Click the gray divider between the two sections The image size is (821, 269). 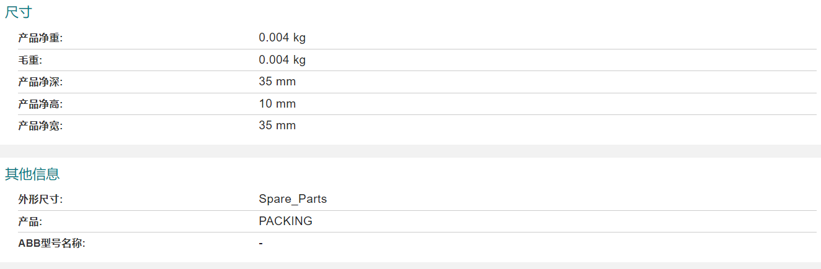tap(410, 151)
